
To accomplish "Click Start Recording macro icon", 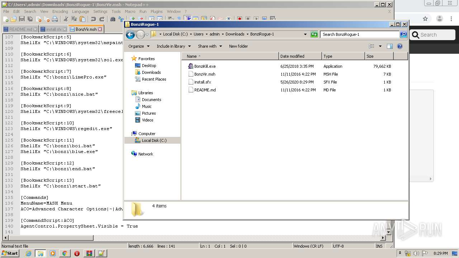I will tap(240, 19).
